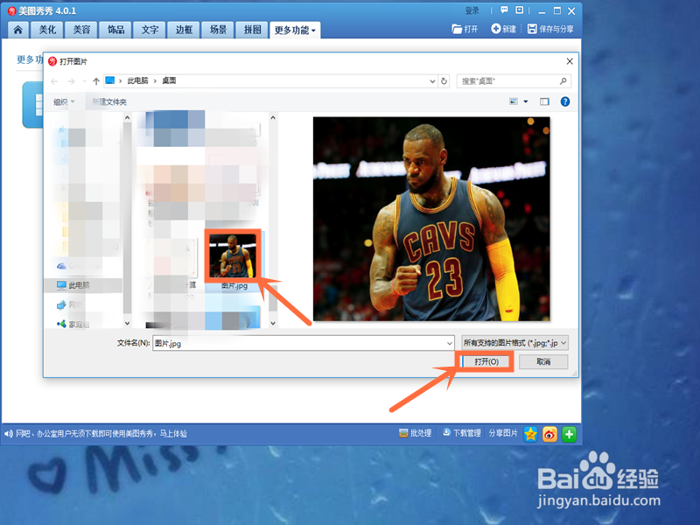Open 下载管理 in the status bar

pos(462,433)
